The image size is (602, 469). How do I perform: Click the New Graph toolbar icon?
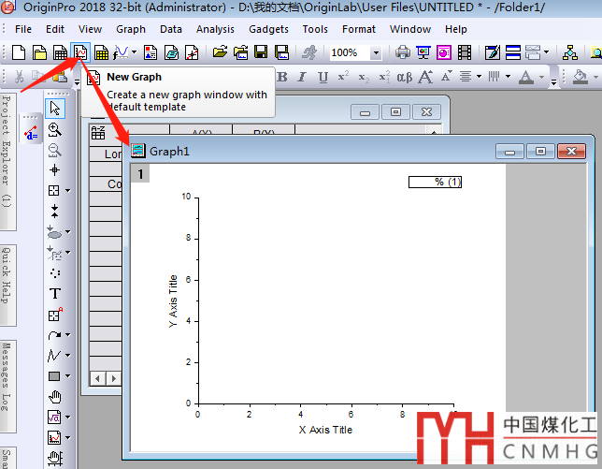(x=80, y=53)
